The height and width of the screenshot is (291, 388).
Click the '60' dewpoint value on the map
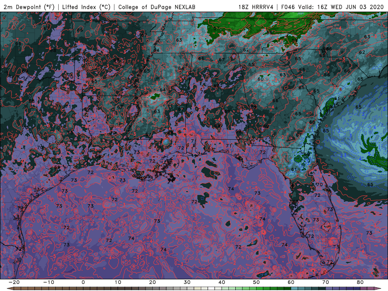point(260,79)
